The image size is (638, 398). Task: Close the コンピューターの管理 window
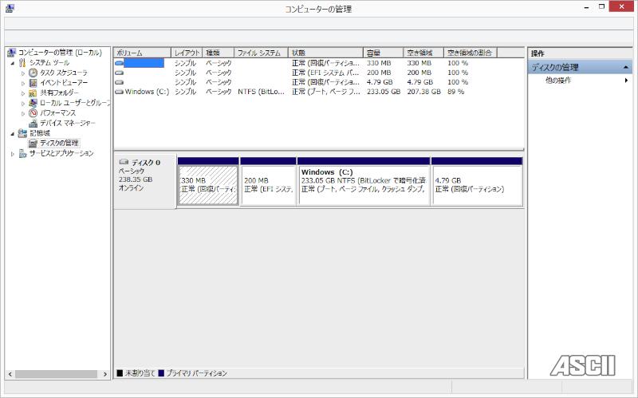tap(621, 6)
